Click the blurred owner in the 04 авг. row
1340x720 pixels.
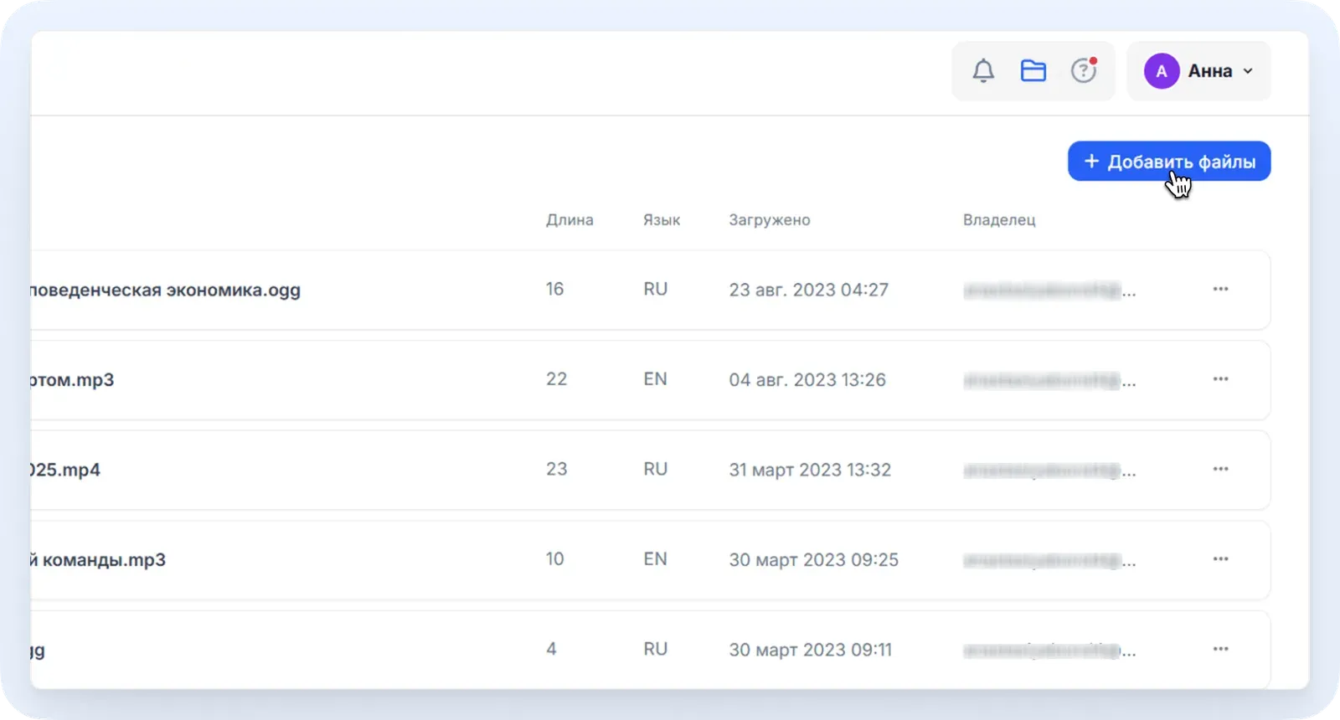(x=1049, y=381)
